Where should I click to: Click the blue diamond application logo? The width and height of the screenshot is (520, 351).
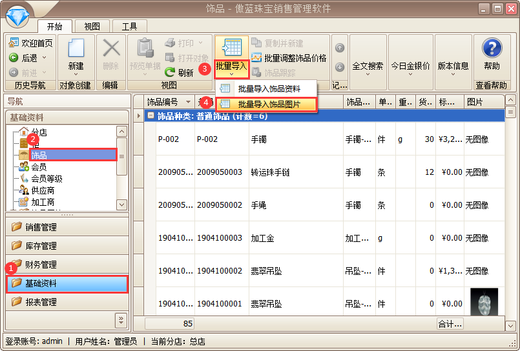pyautogui.click(x=17, y=17)
